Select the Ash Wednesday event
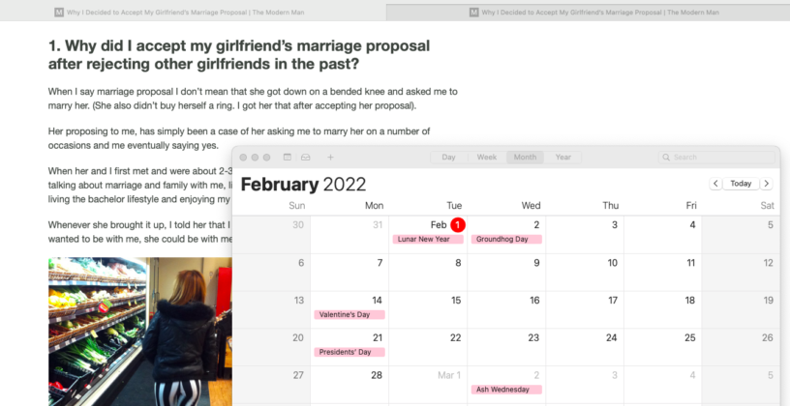Viewport: 790px width, 406px height. [x=506, y=390]
